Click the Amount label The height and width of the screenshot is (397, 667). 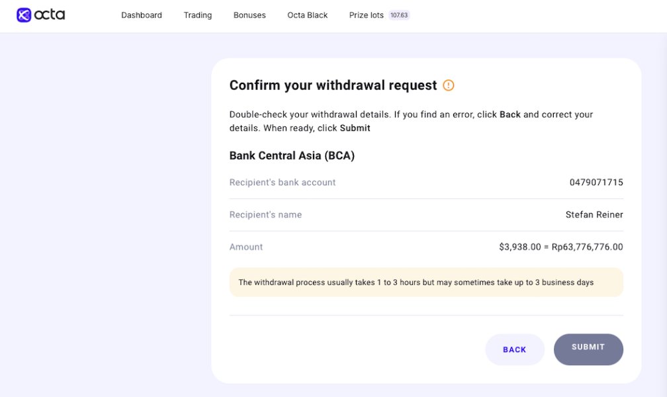[x=246, y=247]
